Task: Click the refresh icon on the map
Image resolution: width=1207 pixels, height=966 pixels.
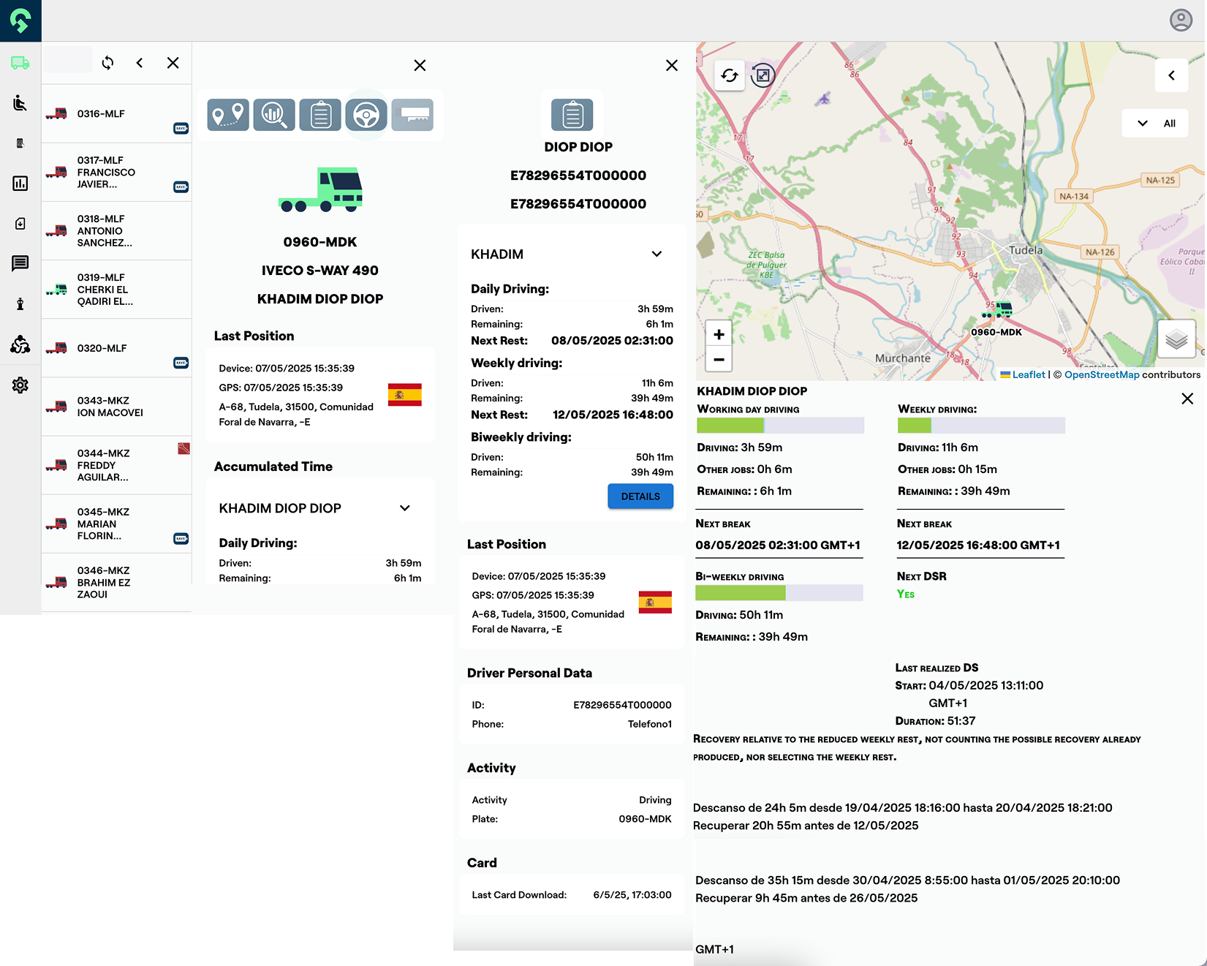Action: click(x=729, y=75)
